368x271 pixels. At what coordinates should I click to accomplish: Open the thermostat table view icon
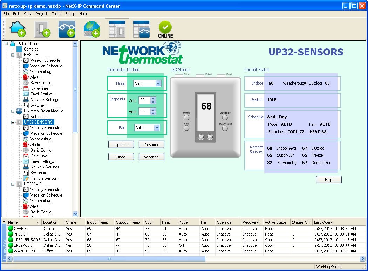pyautogui.click(x=117, y=29)
